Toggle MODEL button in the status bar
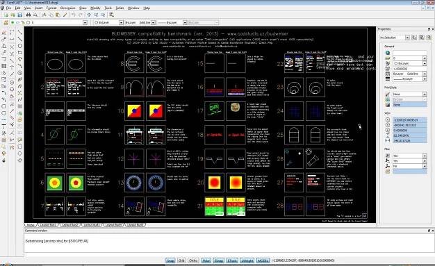435x266 pixels. 263,260
